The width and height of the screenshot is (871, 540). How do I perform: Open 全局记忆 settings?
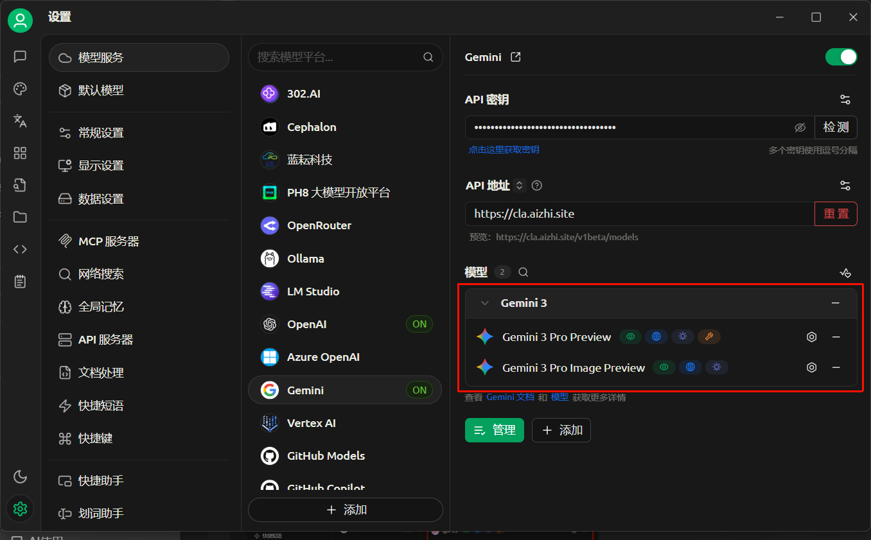pyautogui.click(x=139, y=307)
